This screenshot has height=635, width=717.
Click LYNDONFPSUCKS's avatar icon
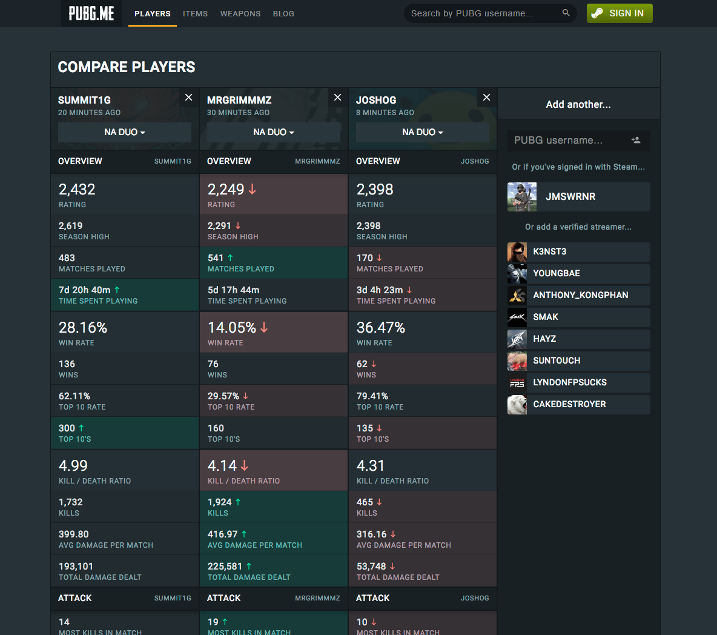[517, 383]
